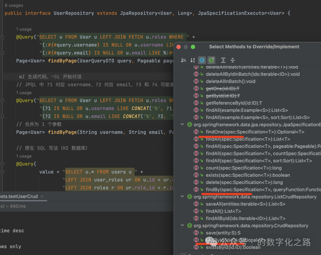Collapse the ListCrudRepository interface node
Image resolution: width=321 pixels, height=255 pixels.
[182, 196]
